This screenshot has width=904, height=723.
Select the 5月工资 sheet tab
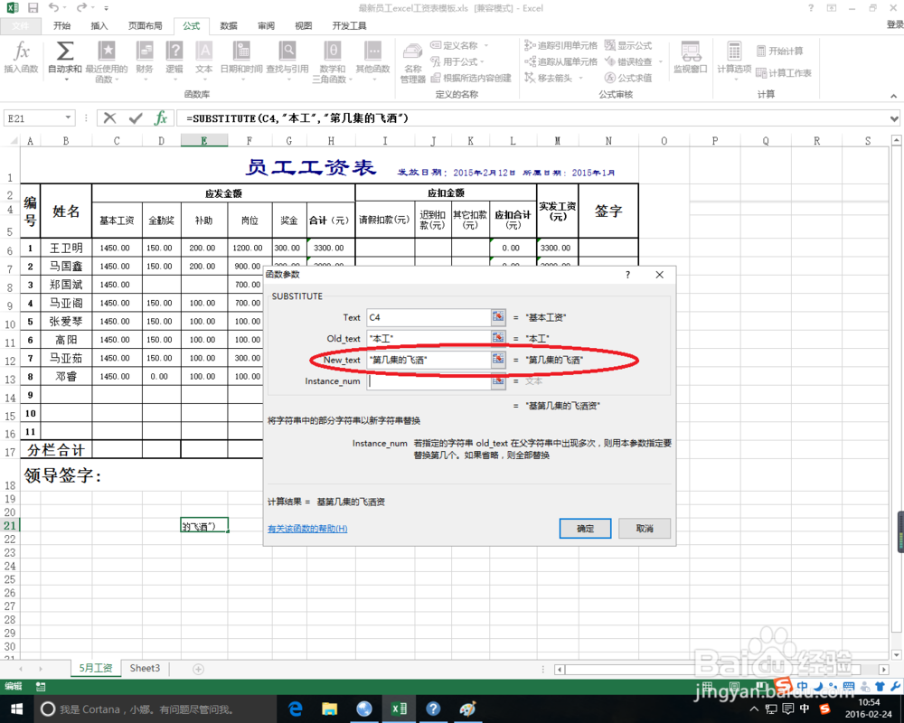[96, 668]
